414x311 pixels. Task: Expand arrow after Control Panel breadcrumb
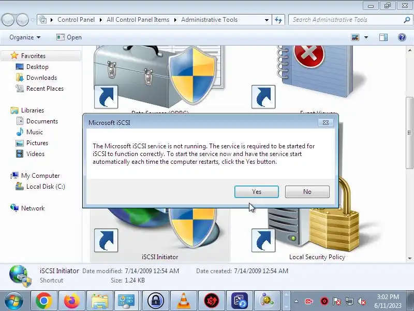coord(100,20)
